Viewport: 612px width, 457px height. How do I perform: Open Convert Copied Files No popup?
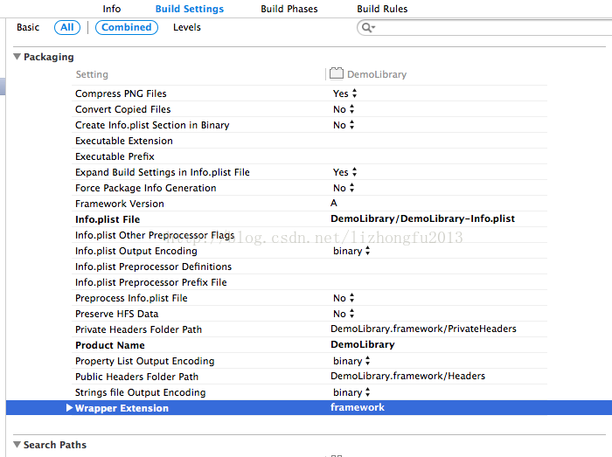coord(344,109)
